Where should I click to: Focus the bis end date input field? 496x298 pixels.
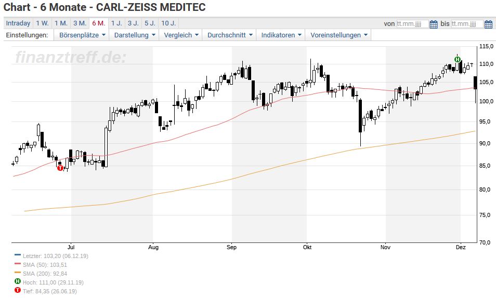(x=467, y=24)
